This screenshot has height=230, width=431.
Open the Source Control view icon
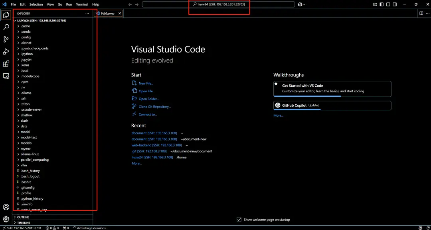6,39
